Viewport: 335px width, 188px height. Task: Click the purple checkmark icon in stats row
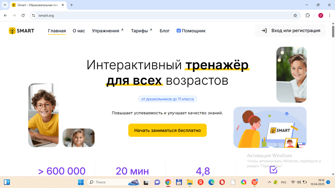(x=273, y=170)
